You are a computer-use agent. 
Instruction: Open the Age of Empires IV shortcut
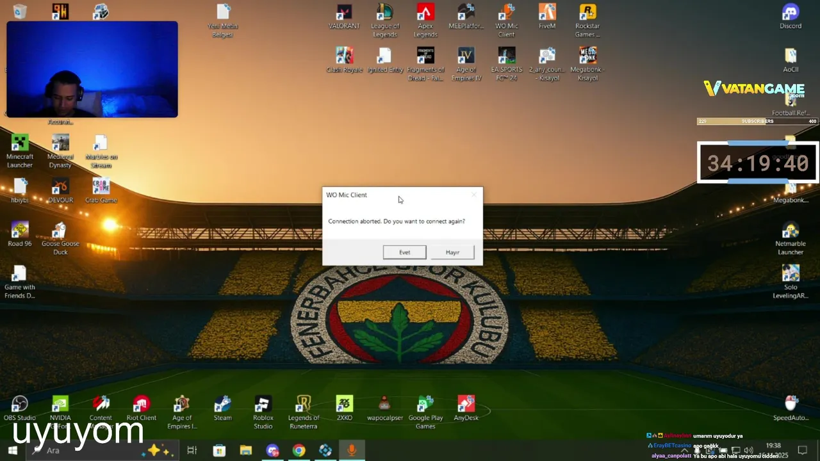point(466,64)
